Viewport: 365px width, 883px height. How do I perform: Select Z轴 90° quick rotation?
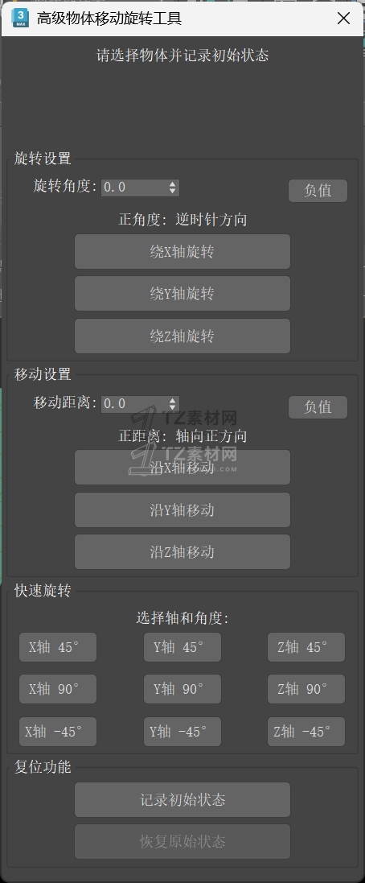pyautogui.click(x=306, y=689)
